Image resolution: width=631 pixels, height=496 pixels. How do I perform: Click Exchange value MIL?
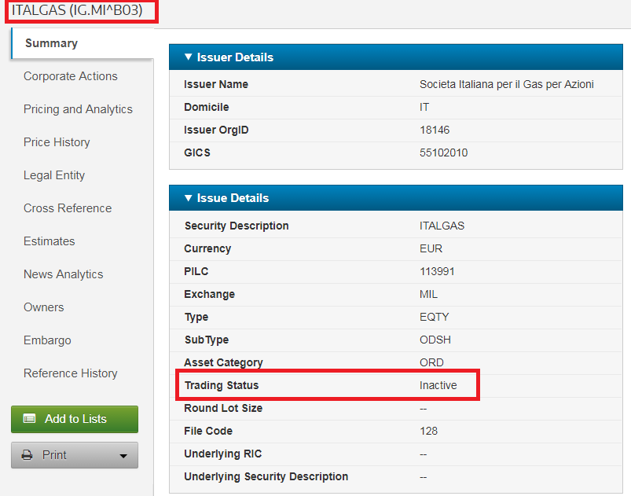coord(428,294)
